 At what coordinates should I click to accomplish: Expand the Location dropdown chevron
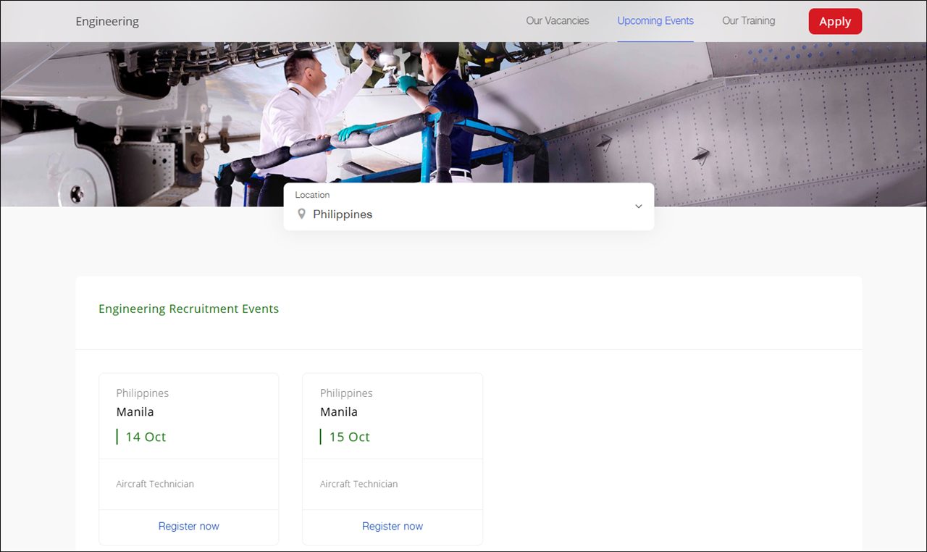[638, 206]
